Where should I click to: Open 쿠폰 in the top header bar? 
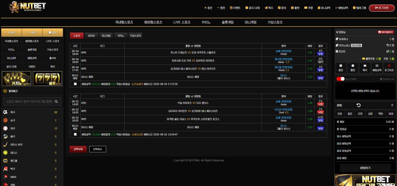point(309,8)
